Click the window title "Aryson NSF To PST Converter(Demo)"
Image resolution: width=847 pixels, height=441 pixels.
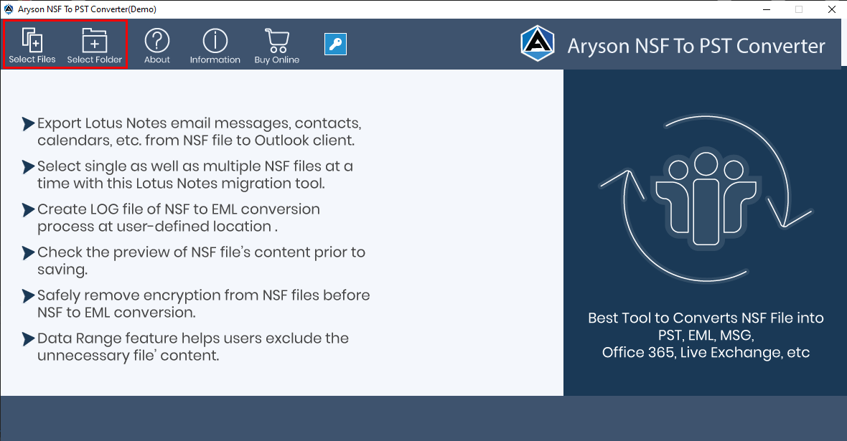[x=87, y=9]
